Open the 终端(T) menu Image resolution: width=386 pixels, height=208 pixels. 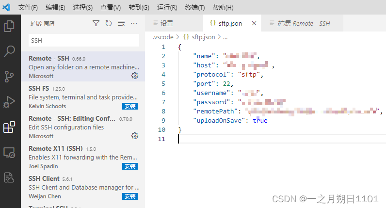tap(195, 7)
